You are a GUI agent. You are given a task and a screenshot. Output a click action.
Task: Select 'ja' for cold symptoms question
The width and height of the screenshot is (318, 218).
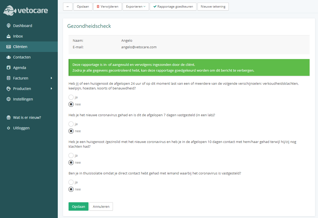tap(71, 97)
